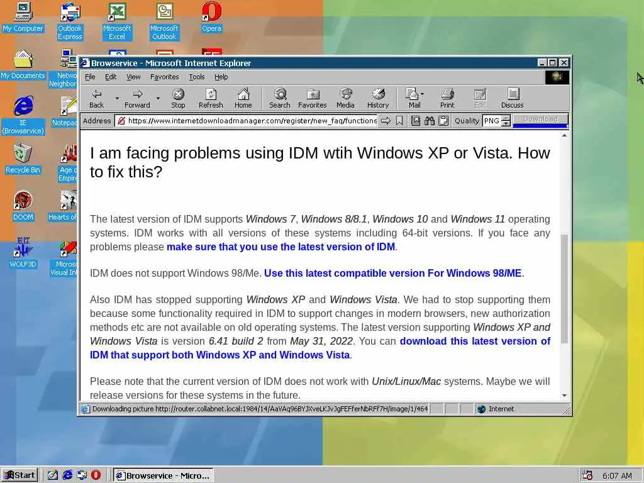
Task: Click scrollbar up arrow in browser
Action: point(564,136)
